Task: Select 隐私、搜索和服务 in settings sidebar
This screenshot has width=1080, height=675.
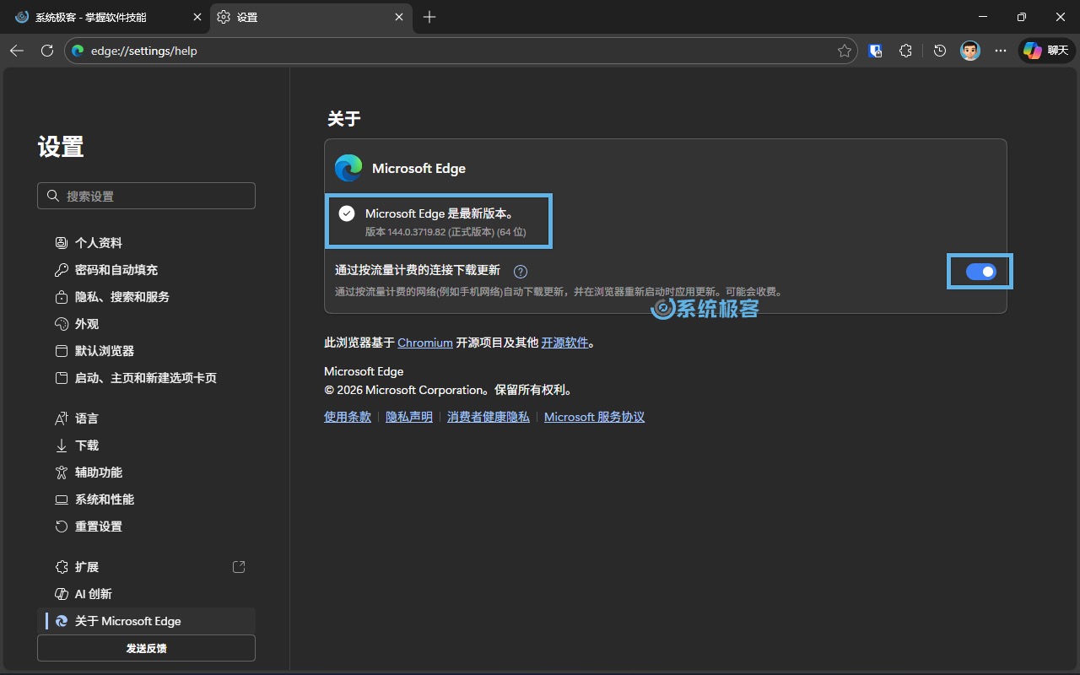Action: [x=121, y=296]
